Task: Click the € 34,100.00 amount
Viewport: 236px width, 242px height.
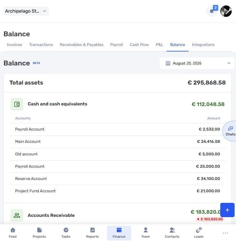Action: click(208, 179)
